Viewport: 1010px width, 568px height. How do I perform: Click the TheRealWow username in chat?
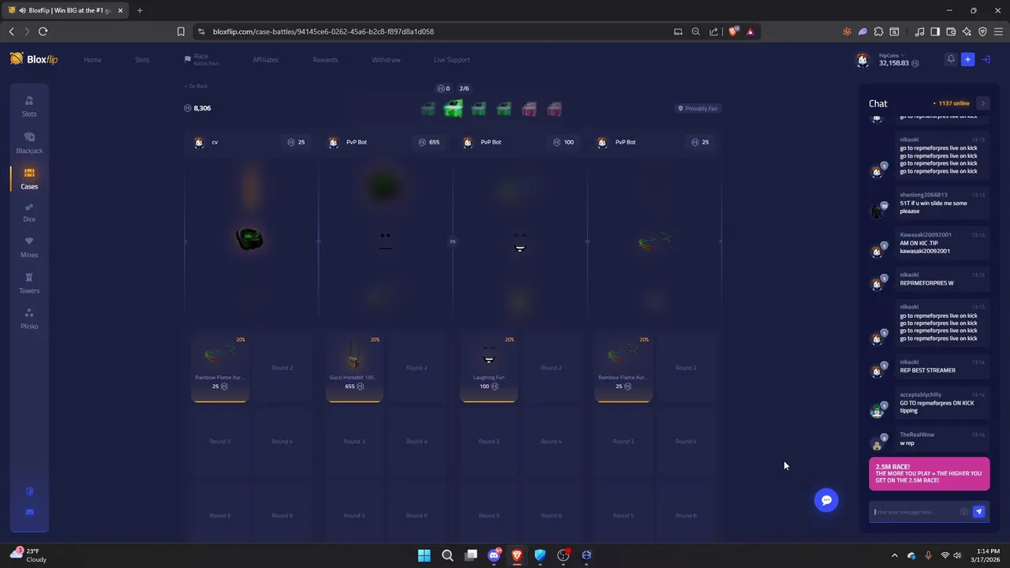pos(917,435)
